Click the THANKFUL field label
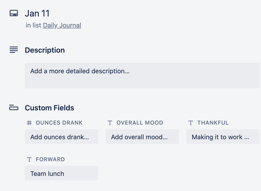This screenshot has height=191, width=261. tap(213, 123)
